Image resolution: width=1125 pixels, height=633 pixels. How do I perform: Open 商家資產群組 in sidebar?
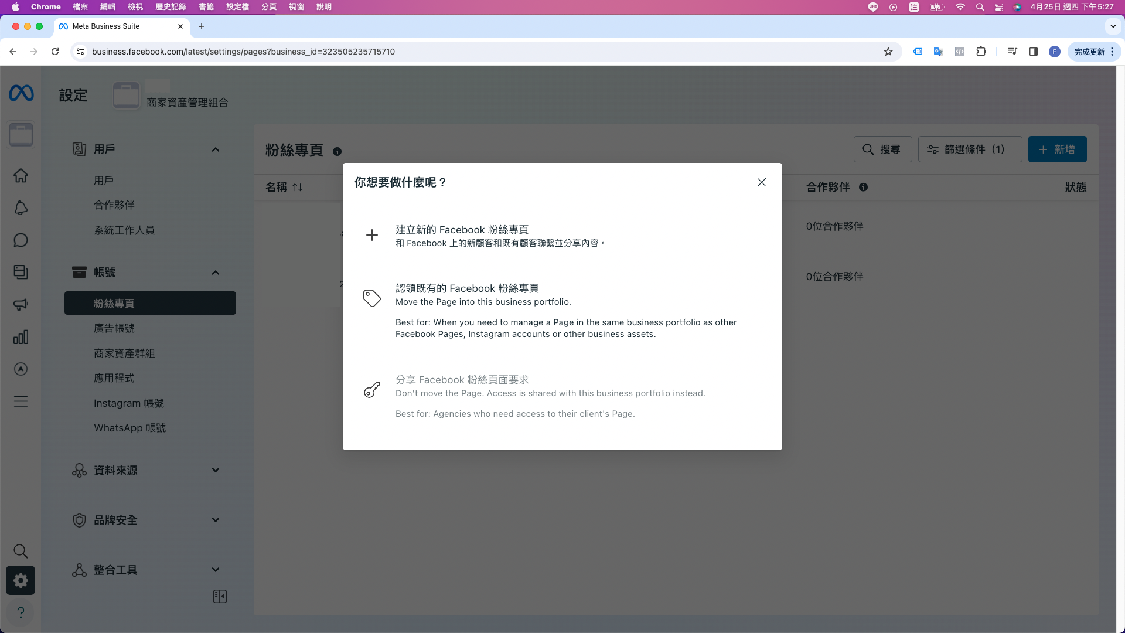[x=124, y=353]
